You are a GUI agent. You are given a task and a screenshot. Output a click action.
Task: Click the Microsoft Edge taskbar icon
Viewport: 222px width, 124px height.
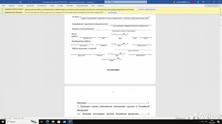pyautogui.click(x=48, y=122)
